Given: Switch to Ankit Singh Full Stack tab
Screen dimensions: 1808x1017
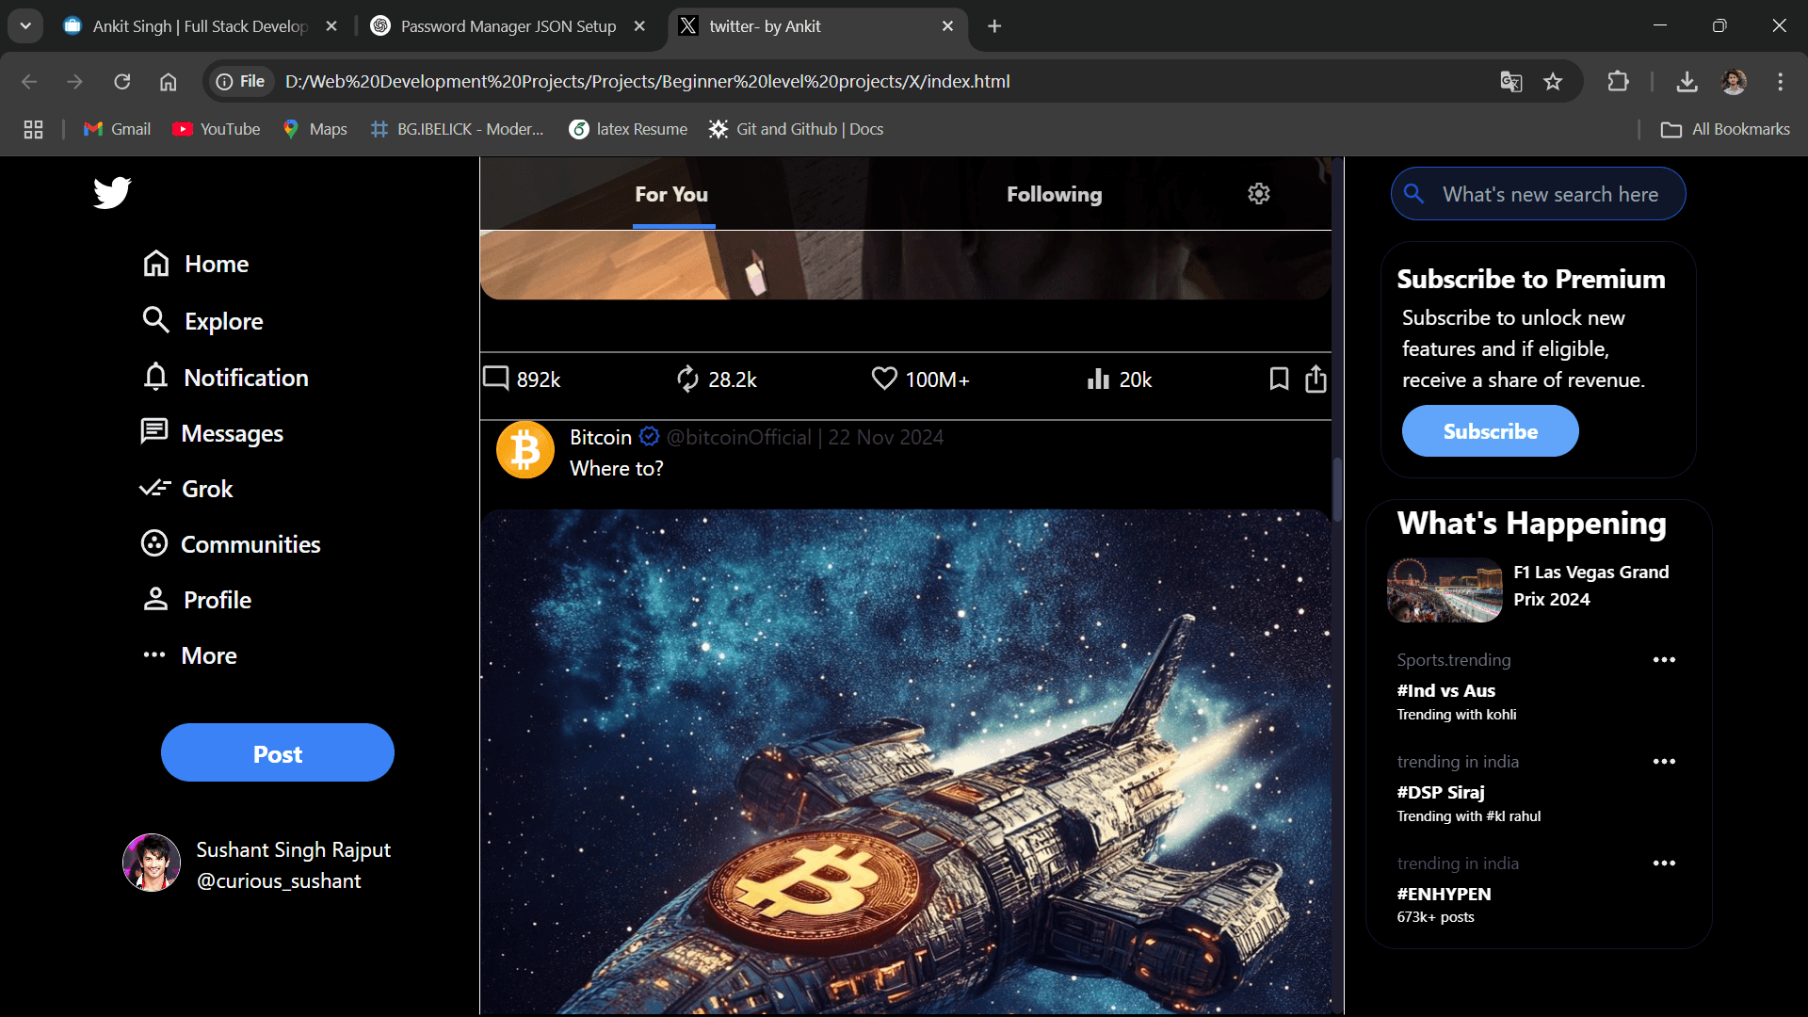Looking at the screenshot, I should pos(200,26).
